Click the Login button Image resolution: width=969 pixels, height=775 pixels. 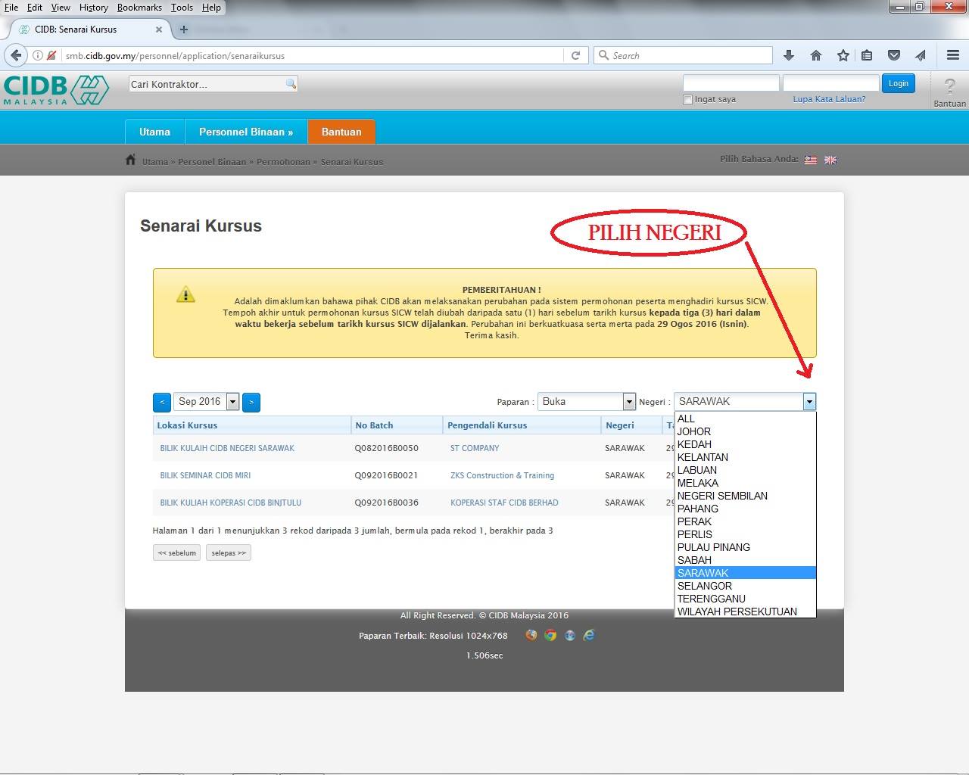pos(899,83)
